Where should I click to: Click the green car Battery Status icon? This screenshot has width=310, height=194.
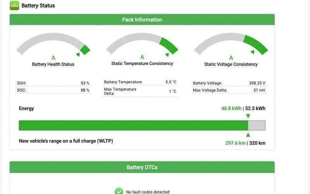point(14,5)
